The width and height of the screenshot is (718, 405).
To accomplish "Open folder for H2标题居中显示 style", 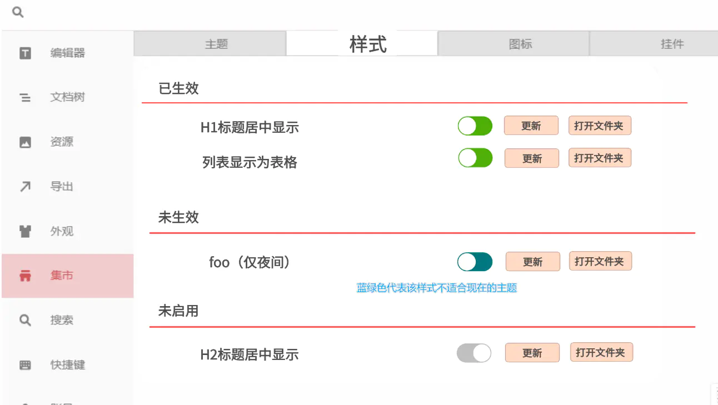I will click(601, 353).
